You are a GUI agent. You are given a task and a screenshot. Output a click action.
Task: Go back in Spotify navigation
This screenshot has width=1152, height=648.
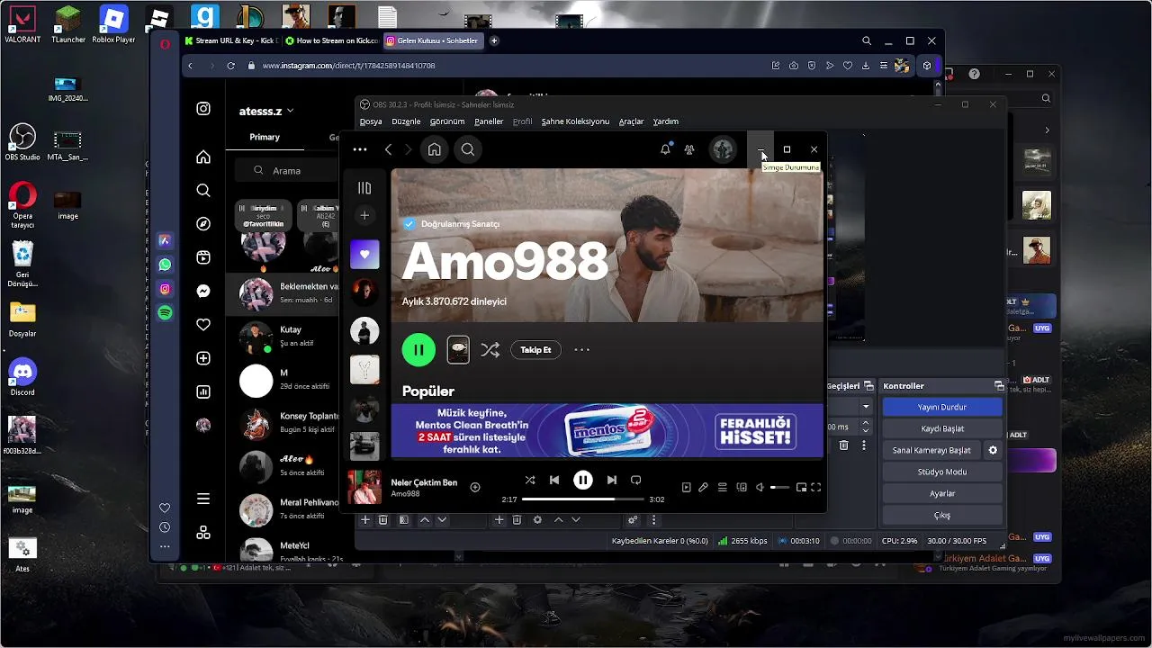tap(388, 149)
